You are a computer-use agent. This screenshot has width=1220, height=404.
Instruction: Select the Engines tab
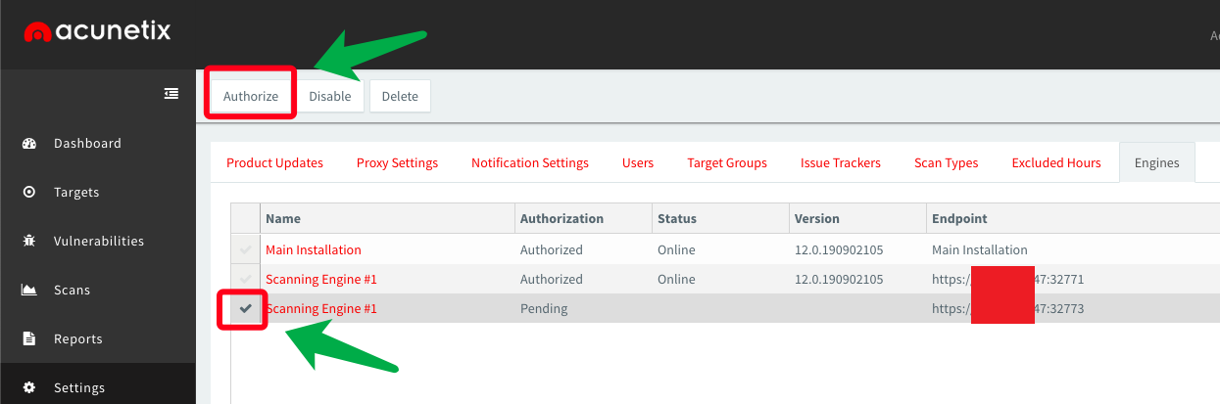[x=1157, y=162]
